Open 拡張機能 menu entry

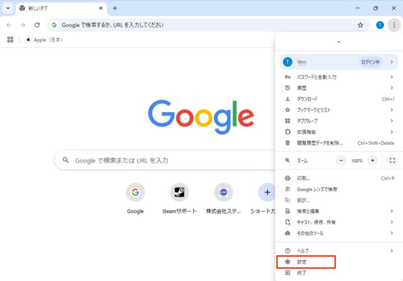tap(339, 132)
